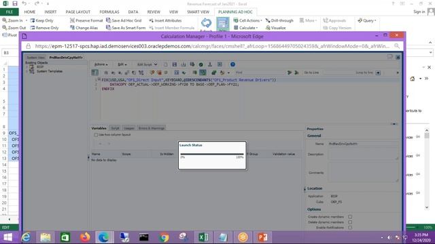
Task: Open the Query dropdown in ribbon
Action: (x=367, y=20)
